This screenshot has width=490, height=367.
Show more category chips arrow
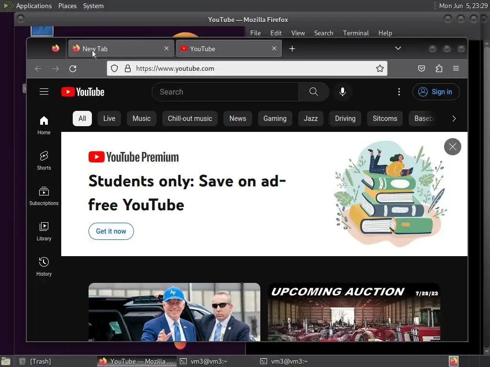pos(454,119)
